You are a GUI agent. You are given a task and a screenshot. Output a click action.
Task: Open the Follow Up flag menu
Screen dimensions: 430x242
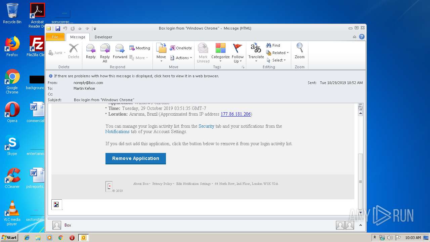[238, 53]
